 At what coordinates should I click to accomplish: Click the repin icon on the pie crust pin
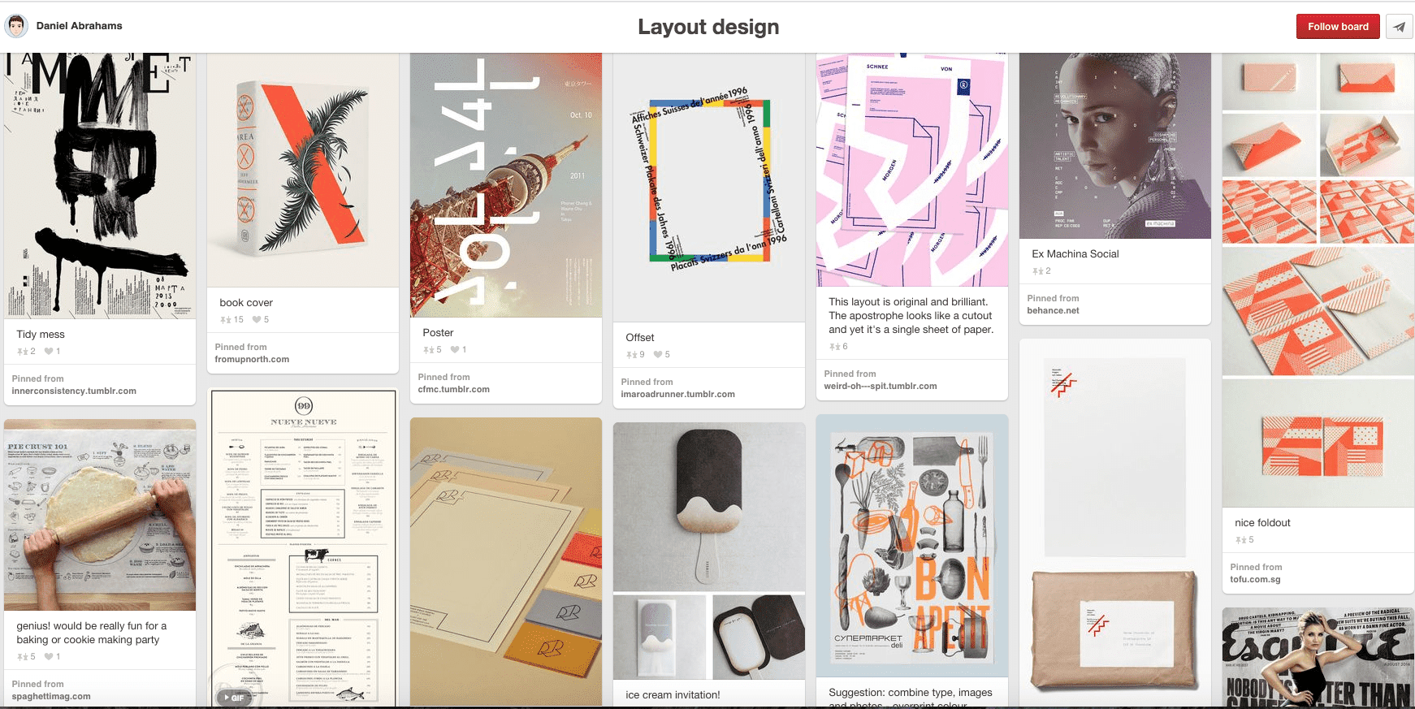[x=23, y=657]
